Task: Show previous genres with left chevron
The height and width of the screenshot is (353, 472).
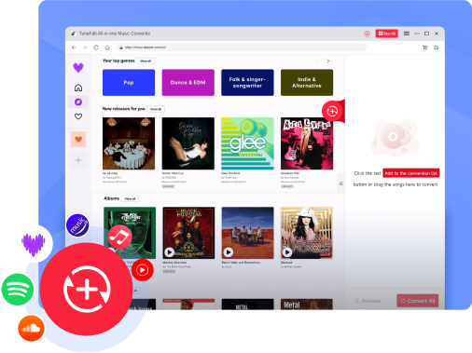Action: pos(316,61)
